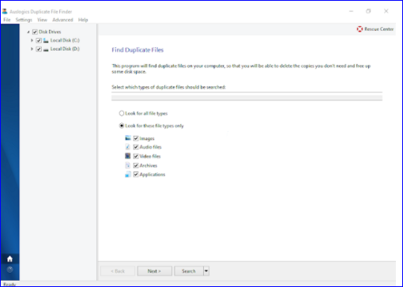Uncheck the Audio files checkbox

click(x=136, y=147)
